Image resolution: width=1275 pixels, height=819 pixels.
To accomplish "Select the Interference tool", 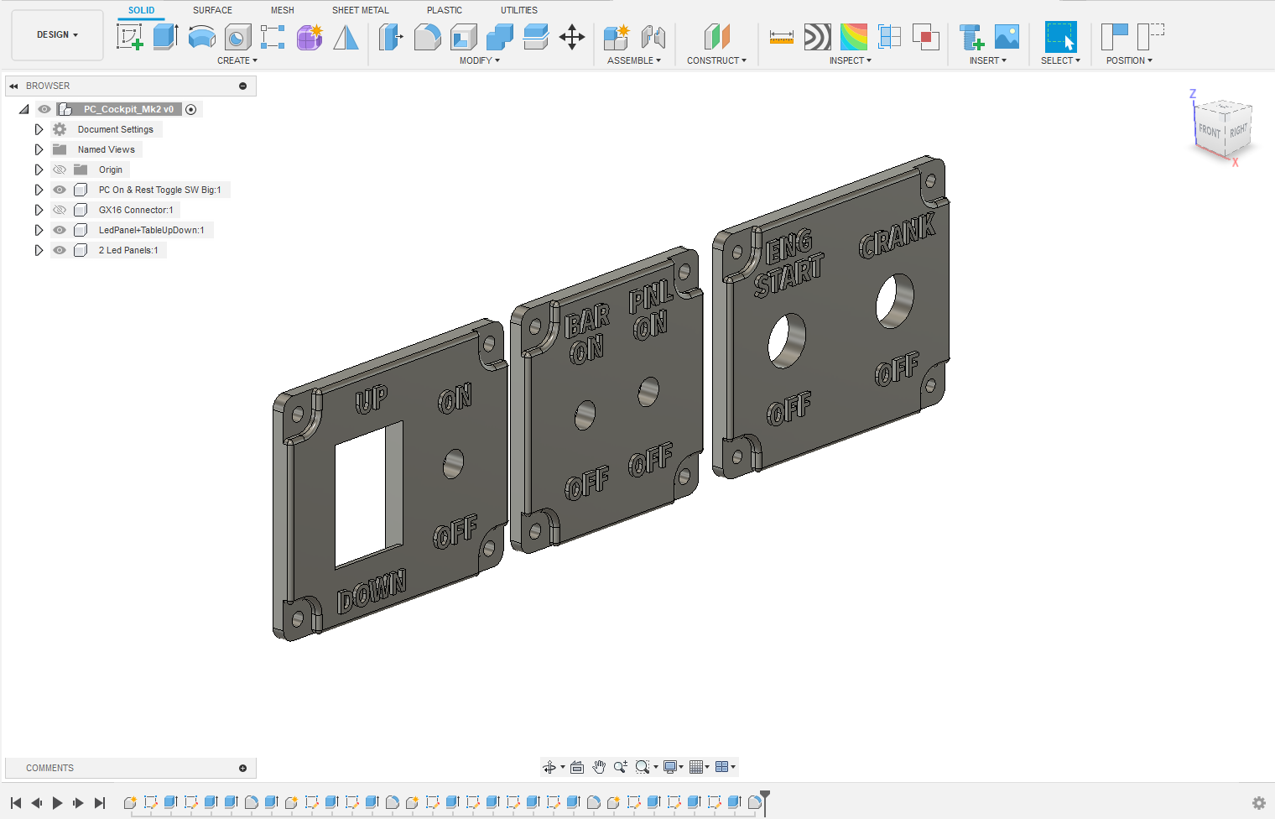I will click(925, 37).
